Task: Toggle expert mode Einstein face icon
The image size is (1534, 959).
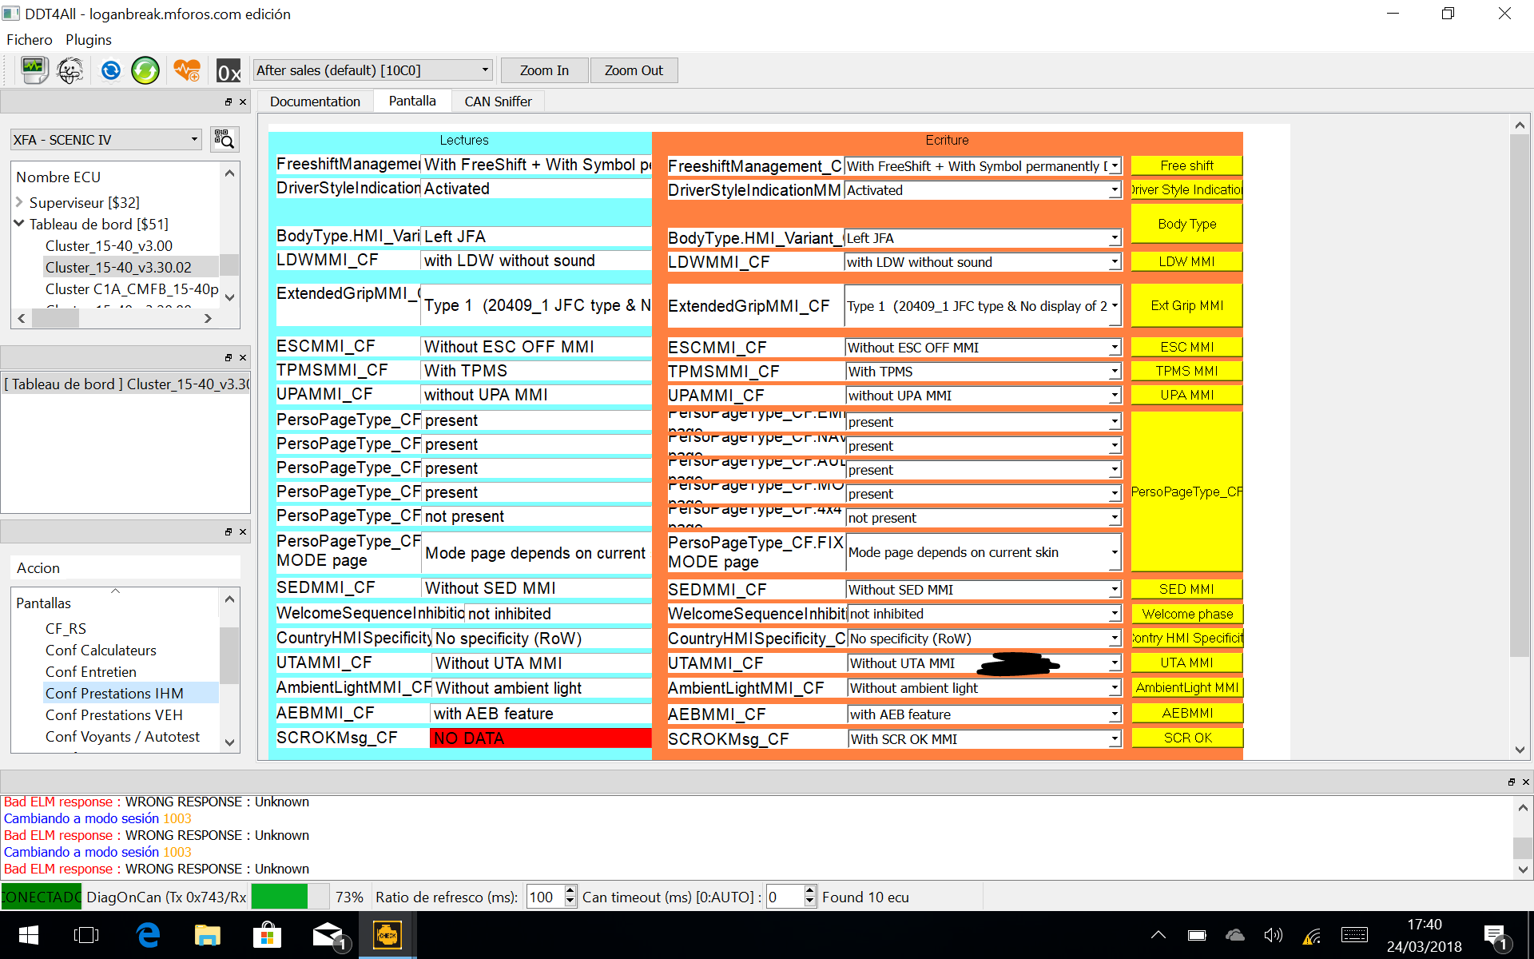Action: (x=70, y=70)
